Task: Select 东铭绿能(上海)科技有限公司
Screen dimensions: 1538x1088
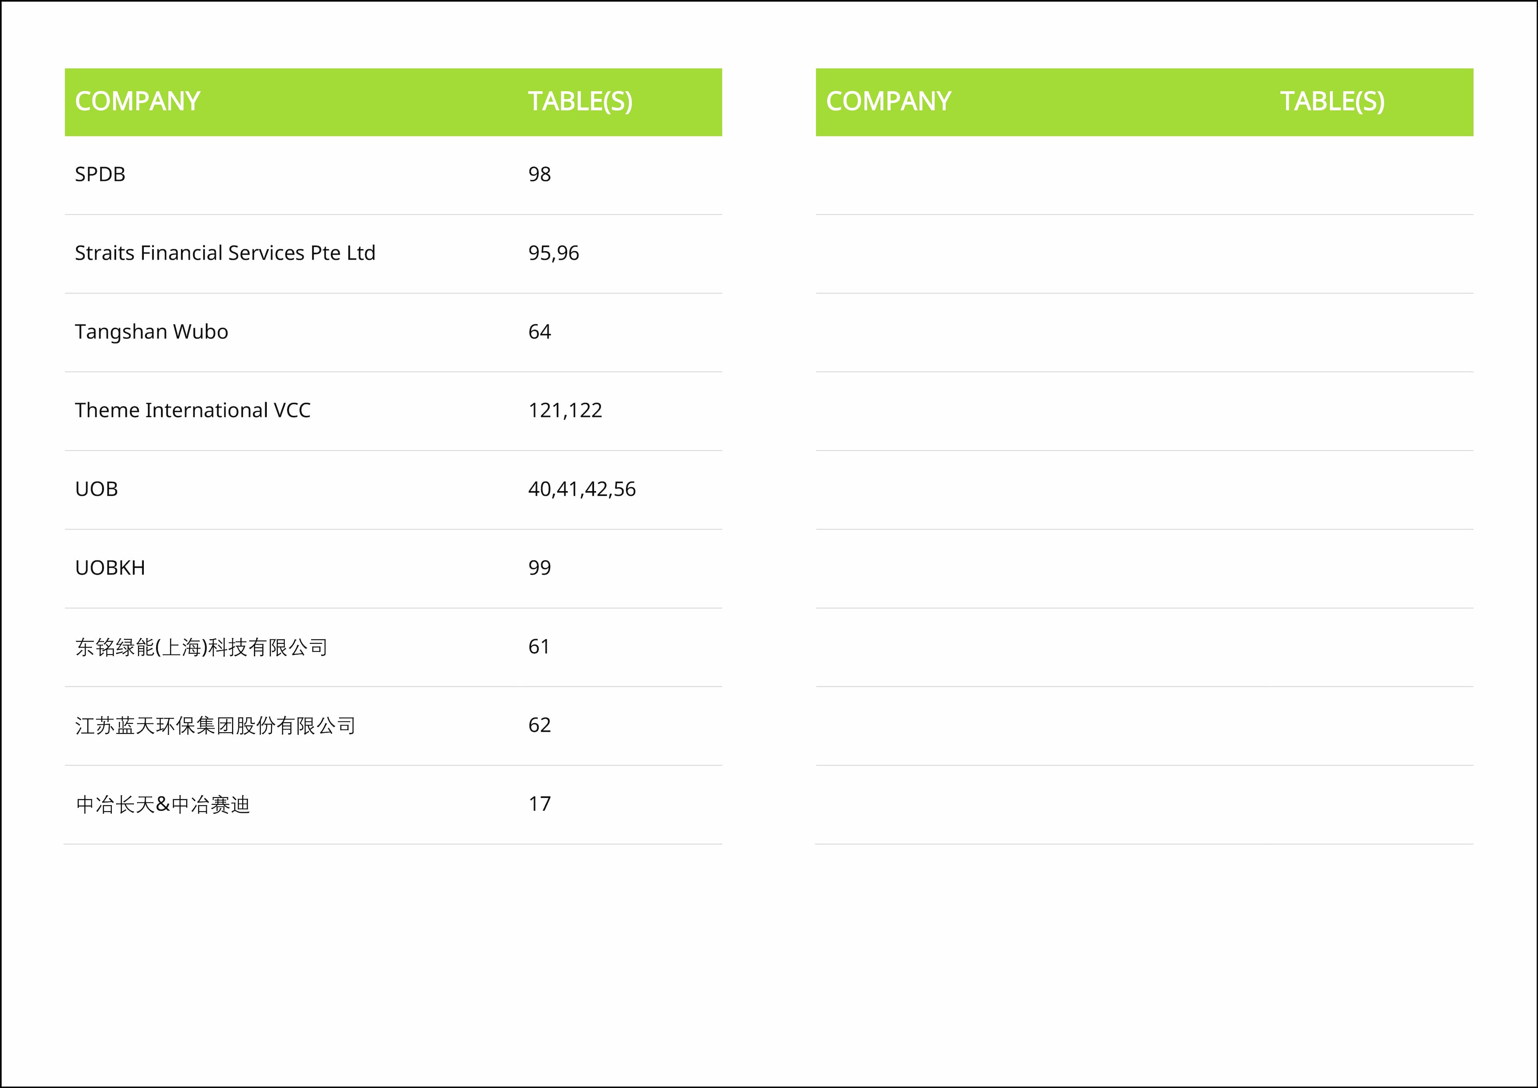Action: (x=201, y=647)
